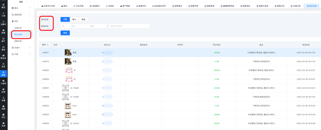This screenshot has height=130, width=321.
Task: Click the 数据 icon in the sidebar
Action: (x=3, y=31)
